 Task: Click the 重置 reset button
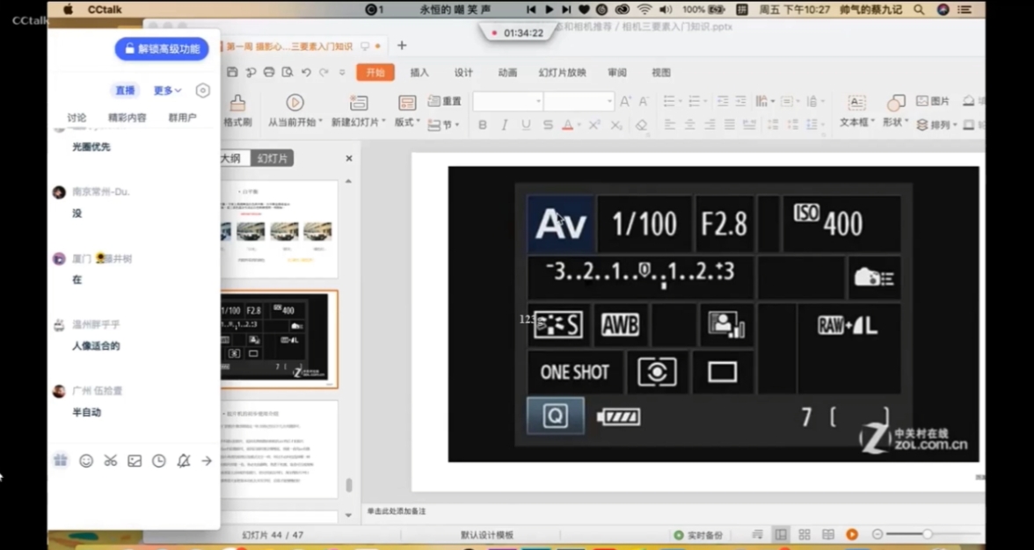point(445,102)
